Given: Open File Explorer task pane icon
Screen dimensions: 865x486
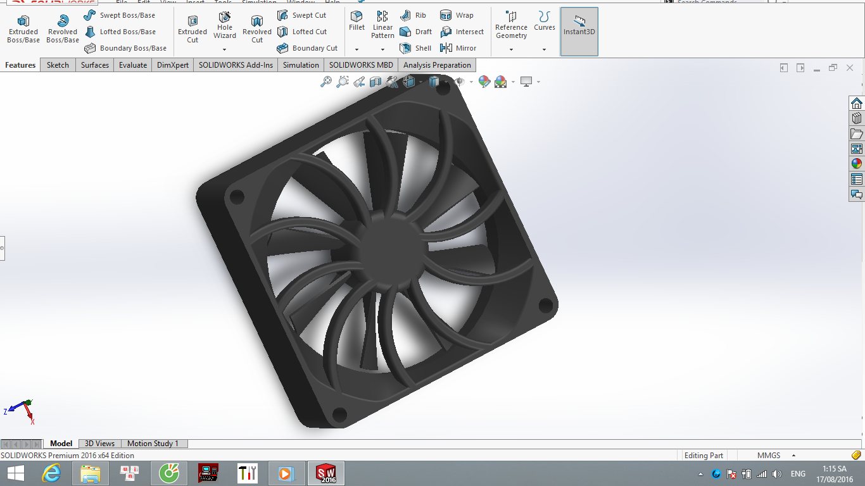Looking at the screenshot, I should (857, 134).
